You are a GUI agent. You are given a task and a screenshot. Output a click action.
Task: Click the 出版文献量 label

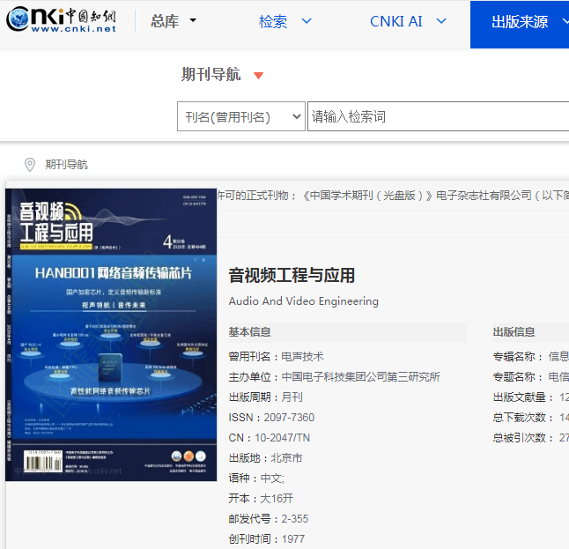[x=523, y=397]
